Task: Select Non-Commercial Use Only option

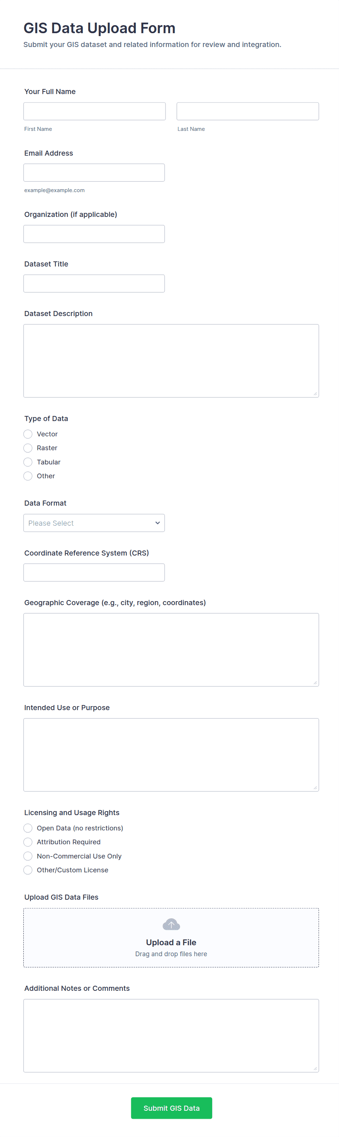Action: point(28,856)
